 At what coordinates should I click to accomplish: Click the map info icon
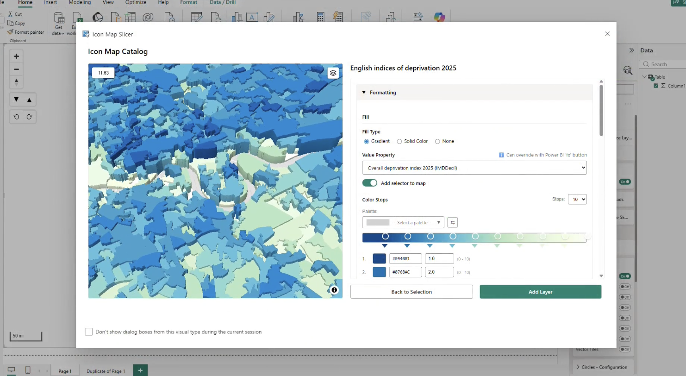(x=334, y=290)
